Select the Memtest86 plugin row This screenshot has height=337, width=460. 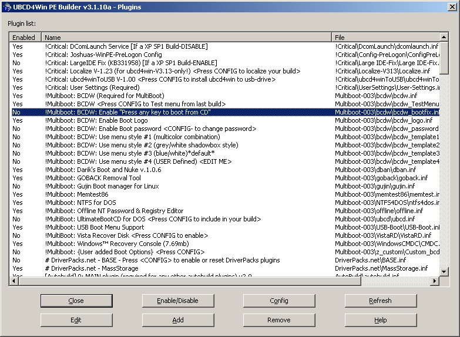tap(226, 194)
